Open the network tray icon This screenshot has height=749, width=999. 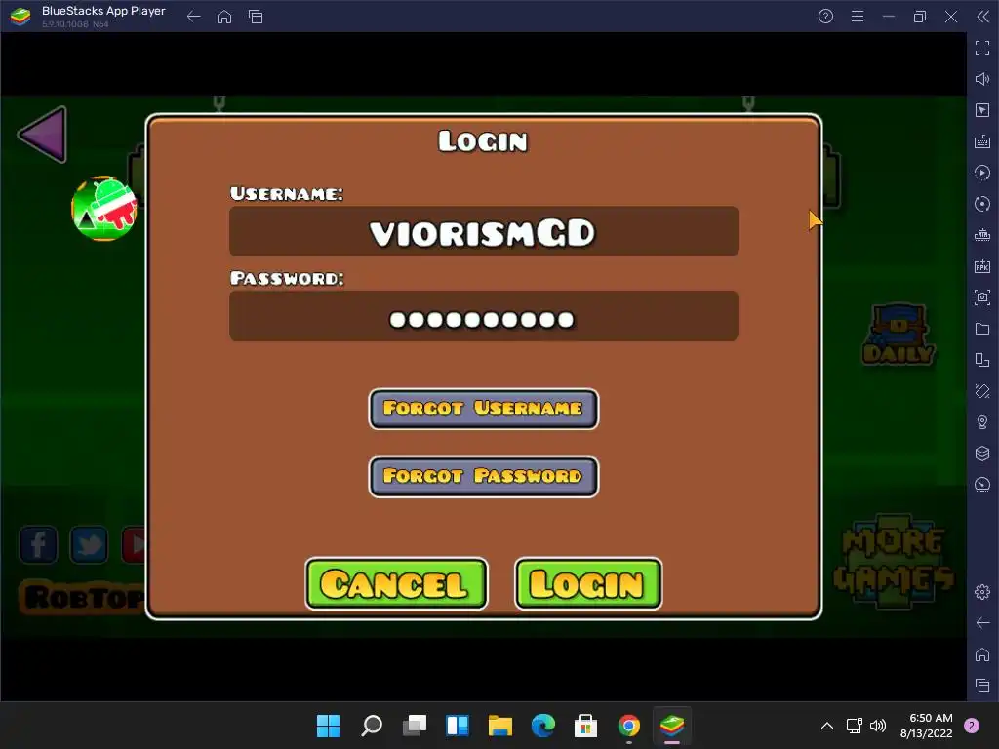(x=854, y=726)
